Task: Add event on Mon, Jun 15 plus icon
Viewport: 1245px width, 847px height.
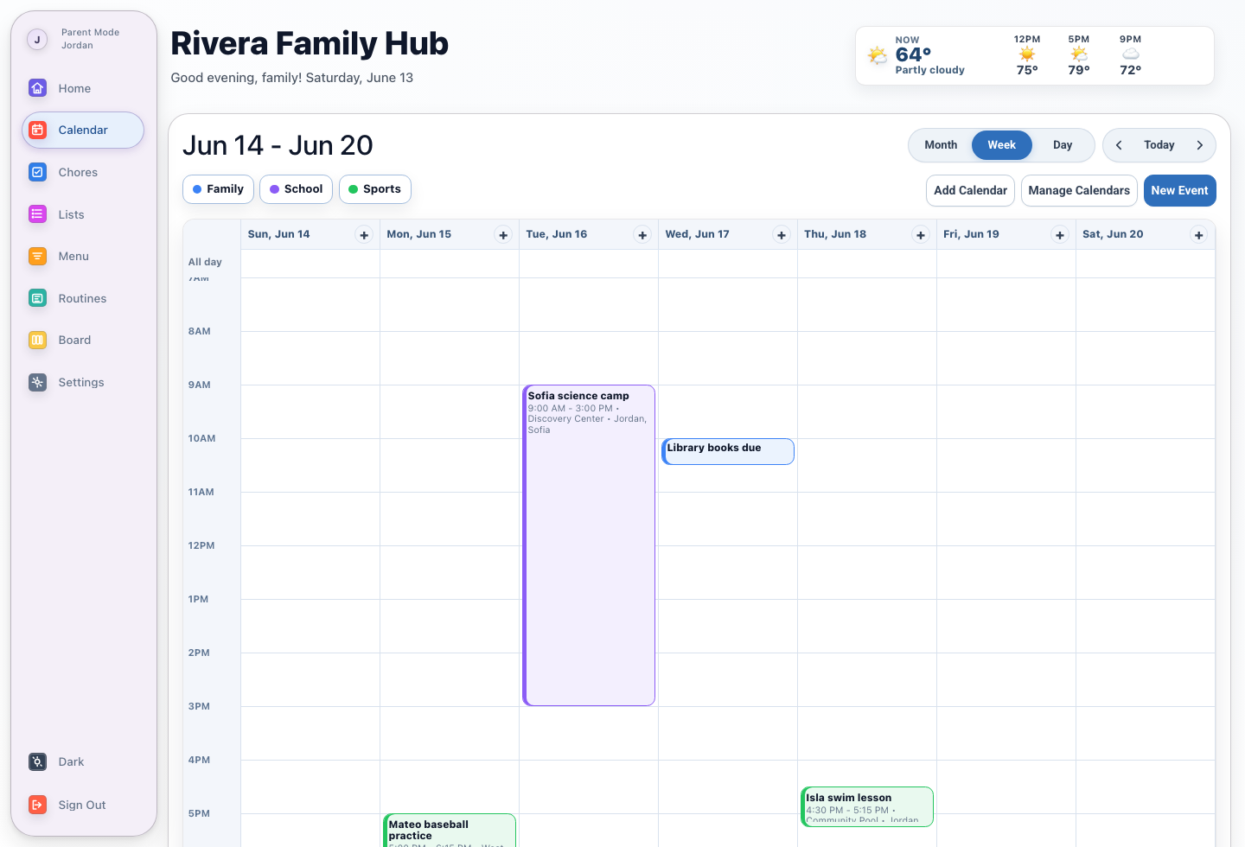Action: point(503,235)
